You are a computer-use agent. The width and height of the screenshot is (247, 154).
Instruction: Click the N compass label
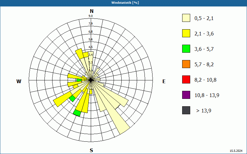click(x=91, y=11)
